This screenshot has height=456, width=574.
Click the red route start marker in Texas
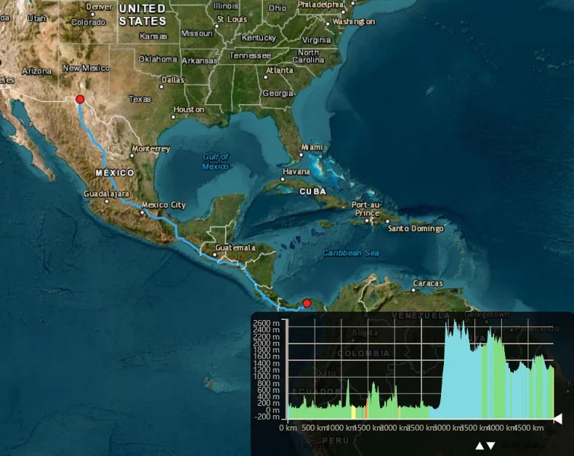(x=80, y=99)
